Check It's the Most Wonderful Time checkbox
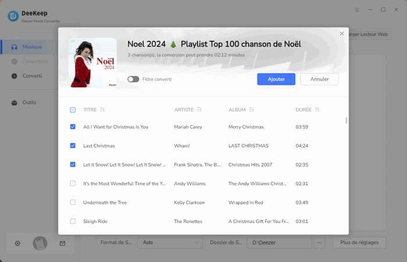 pyautogui.click(x=73, y=183)
